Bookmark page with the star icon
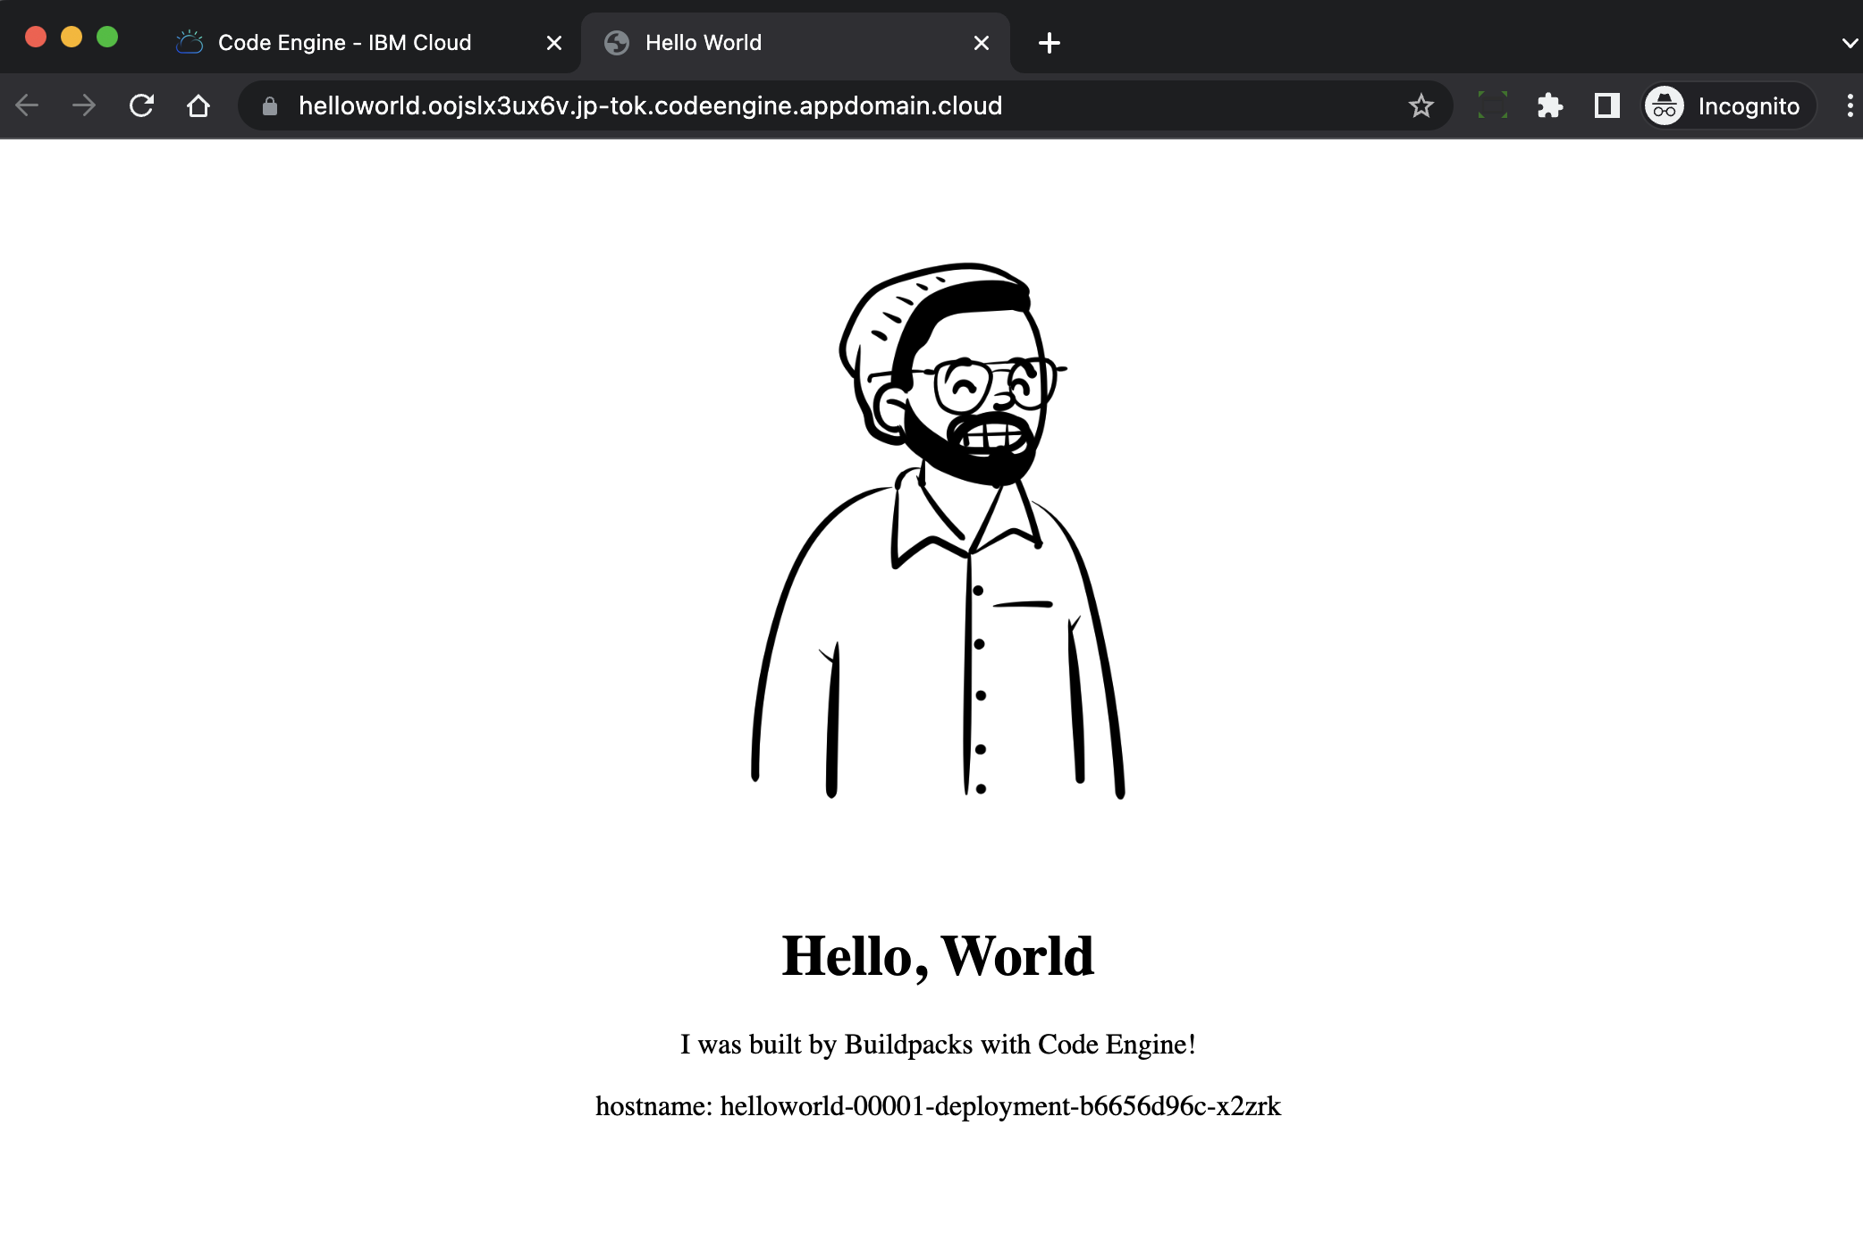This screenshot has width=1863, height=1251. point(1420,105)
